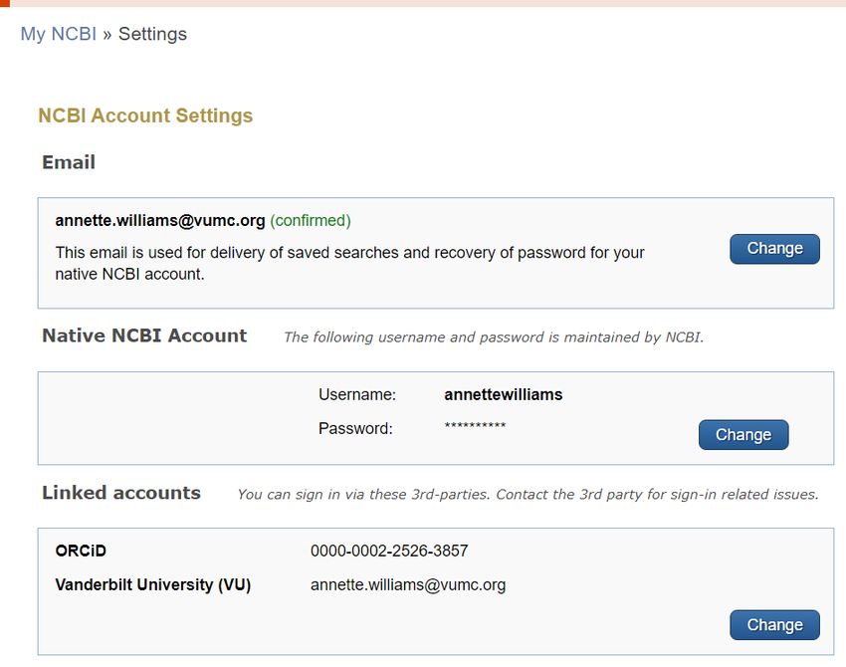Image resolution: width=846 pixels, height=667 pixels.
Task: Click Change for the Native NCBI Account password
Action: pyautogui.click(x=743, y=435)
